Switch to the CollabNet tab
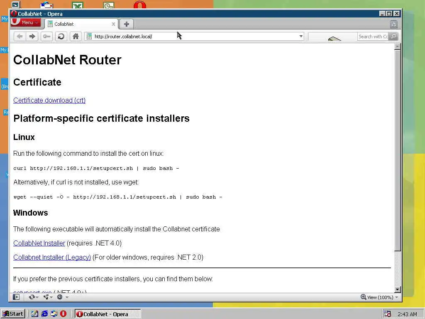This screenshot has width=425, height=319. 81,24
